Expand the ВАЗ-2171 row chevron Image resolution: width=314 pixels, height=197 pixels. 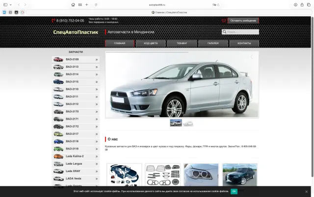tap(97, 119)
